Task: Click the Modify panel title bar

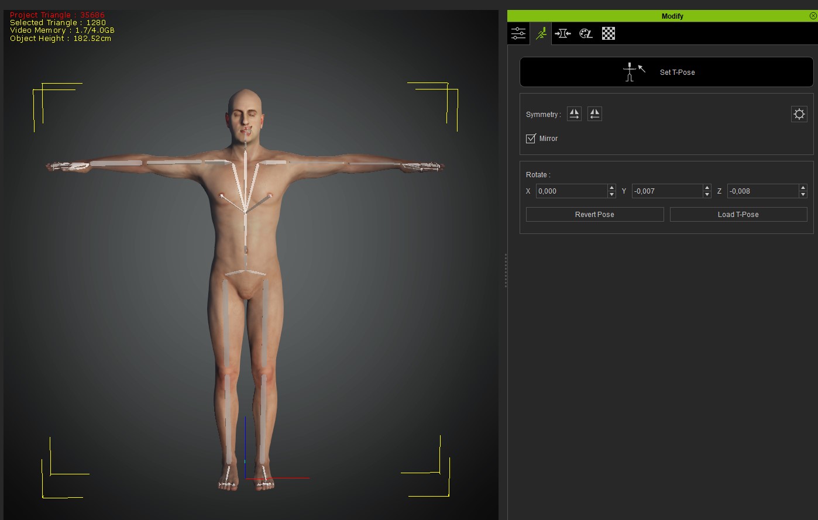Action: click(x=662, y=16)
